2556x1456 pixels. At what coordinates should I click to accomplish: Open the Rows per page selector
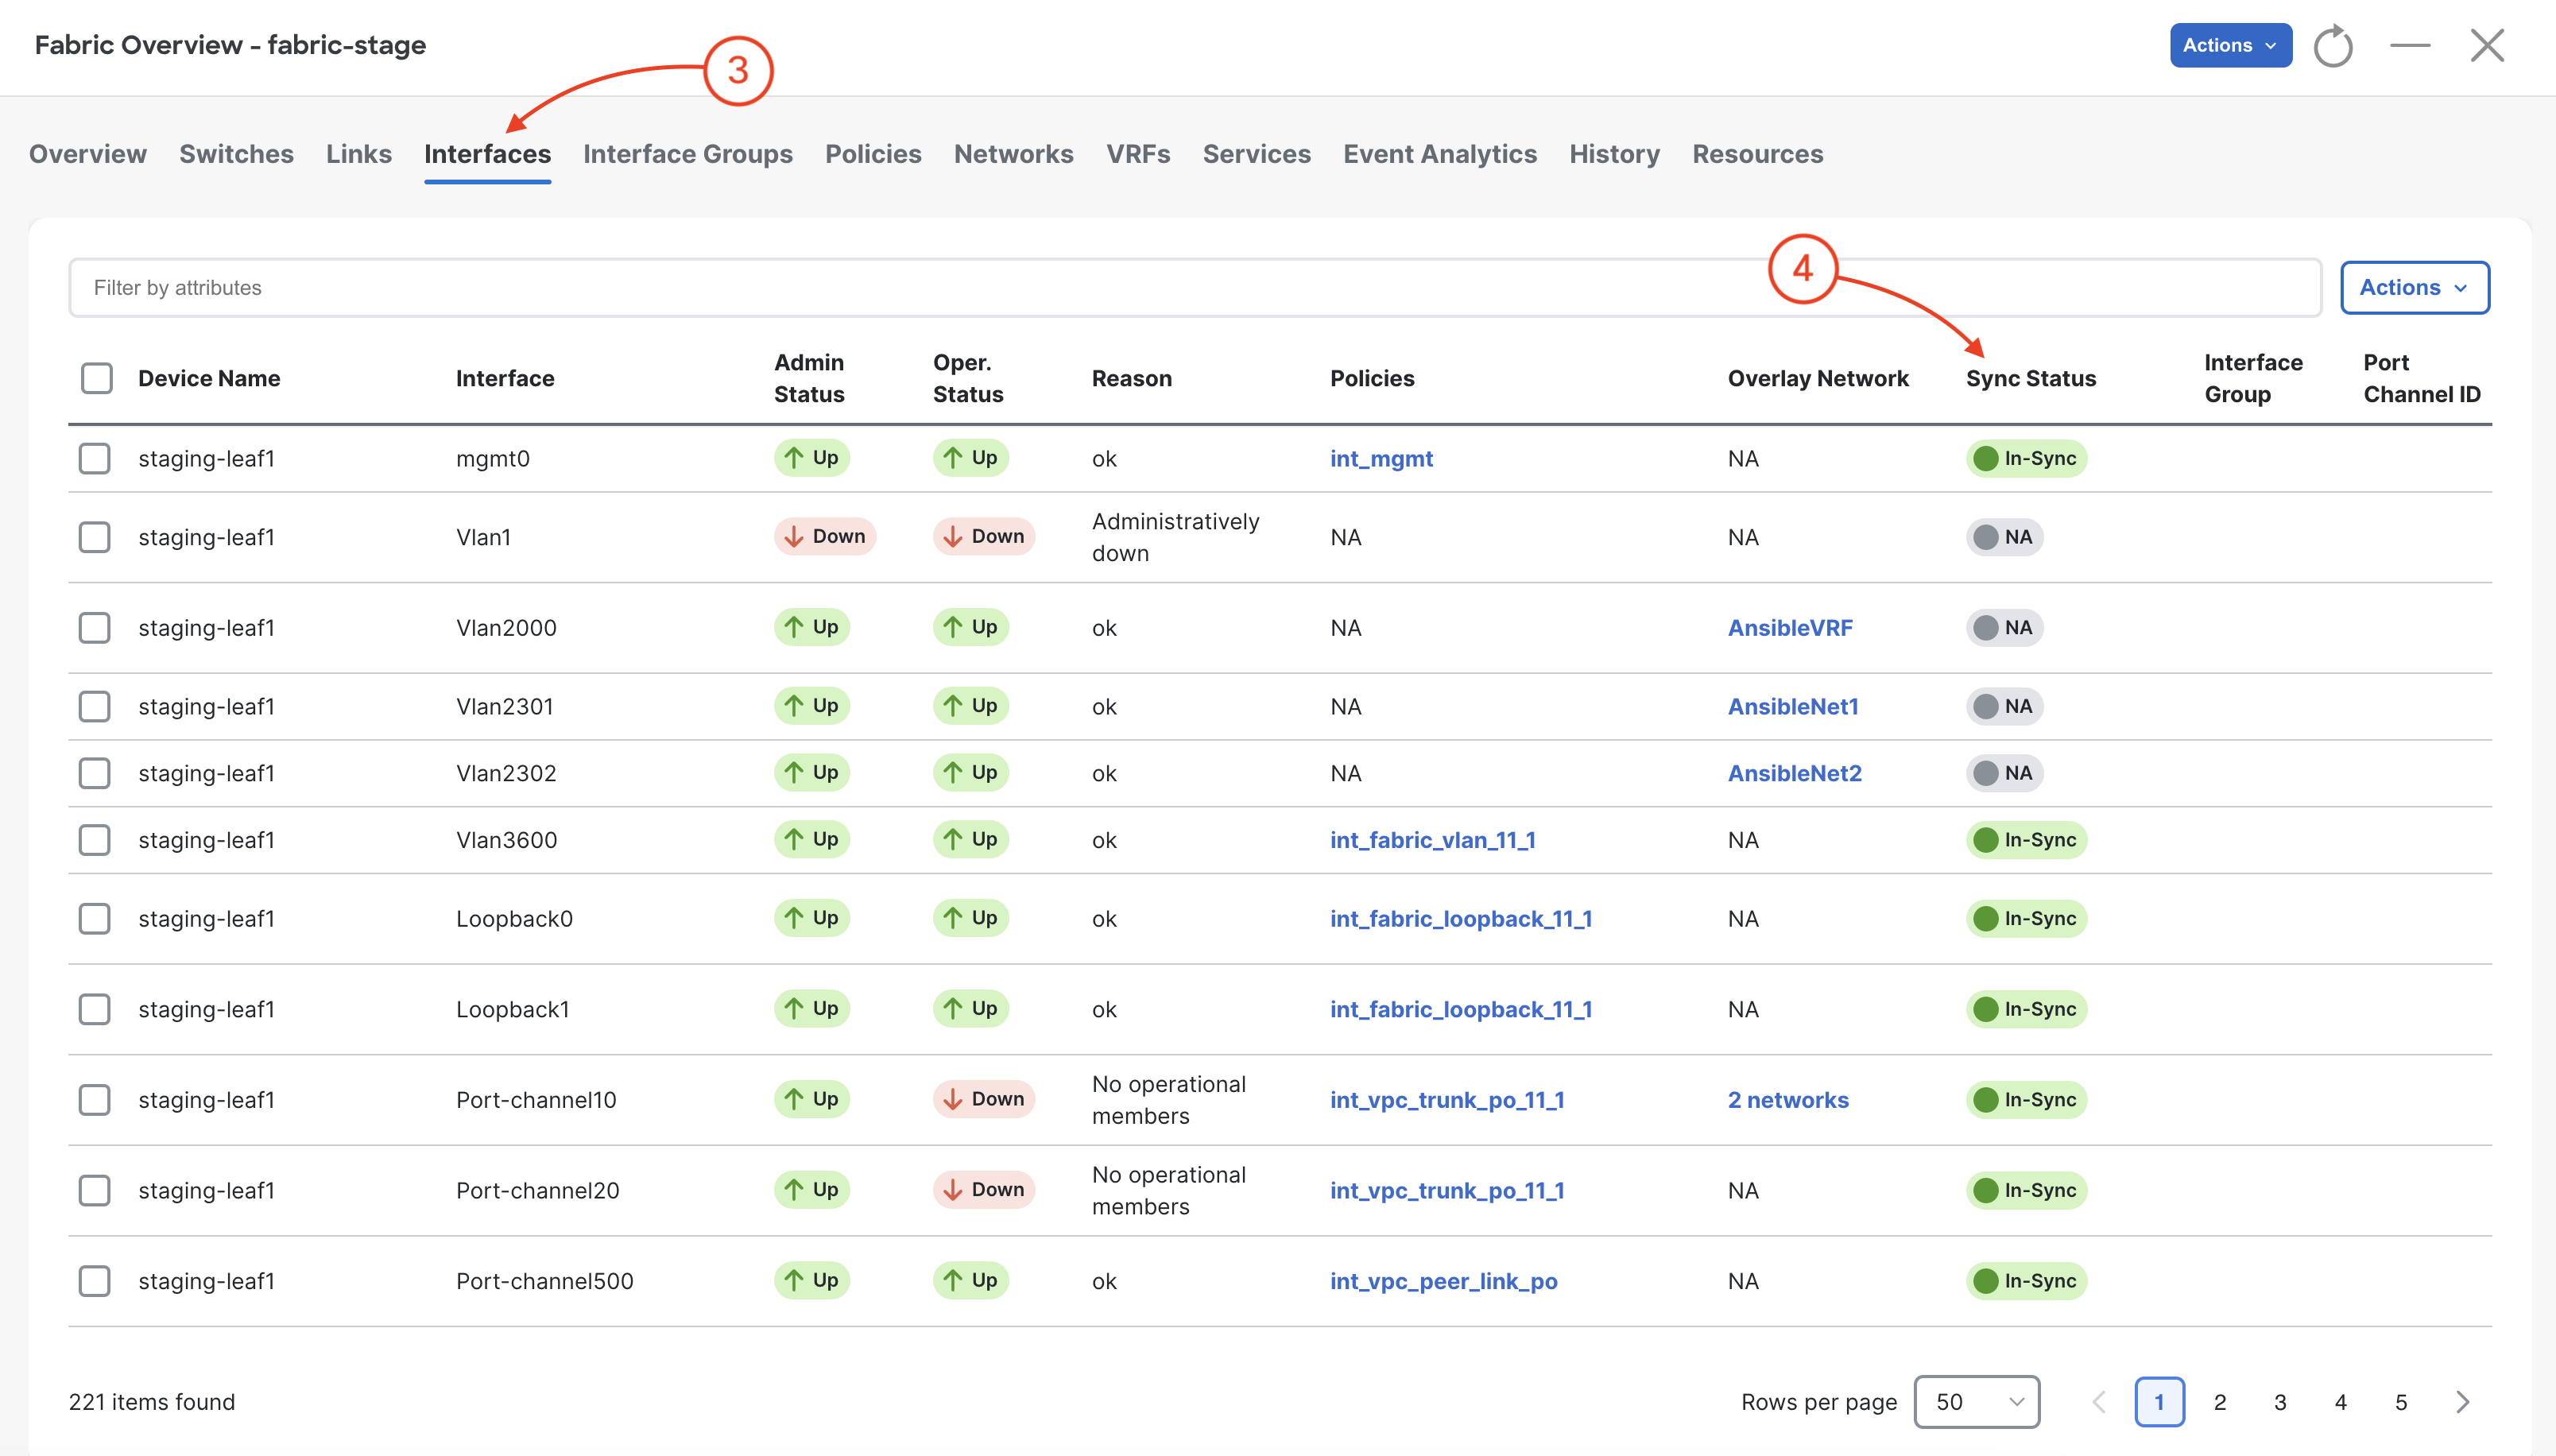pyautogui.click(x=1976, y=1402)
